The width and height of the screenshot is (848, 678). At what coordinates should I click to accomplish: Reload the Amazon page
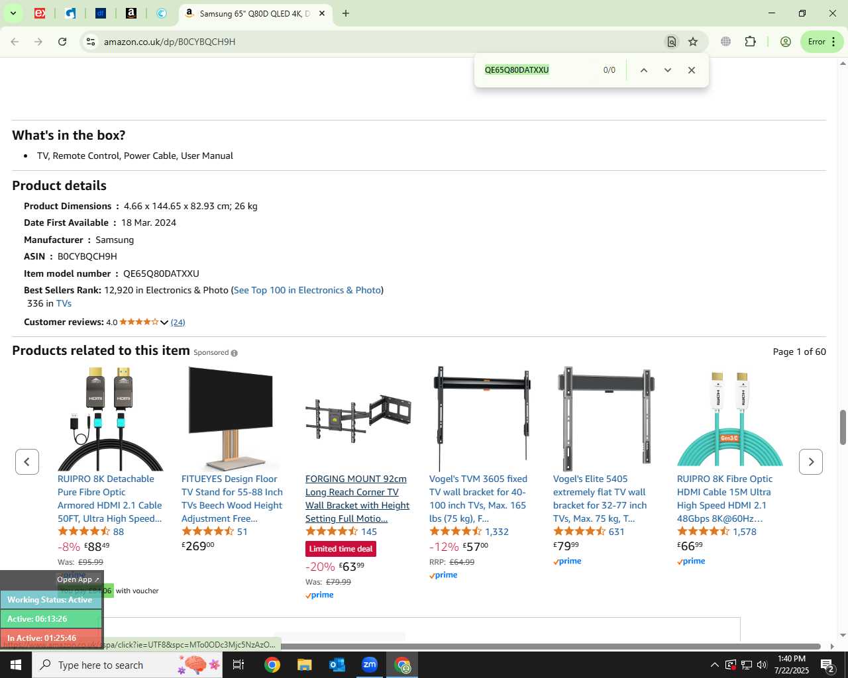62,42
